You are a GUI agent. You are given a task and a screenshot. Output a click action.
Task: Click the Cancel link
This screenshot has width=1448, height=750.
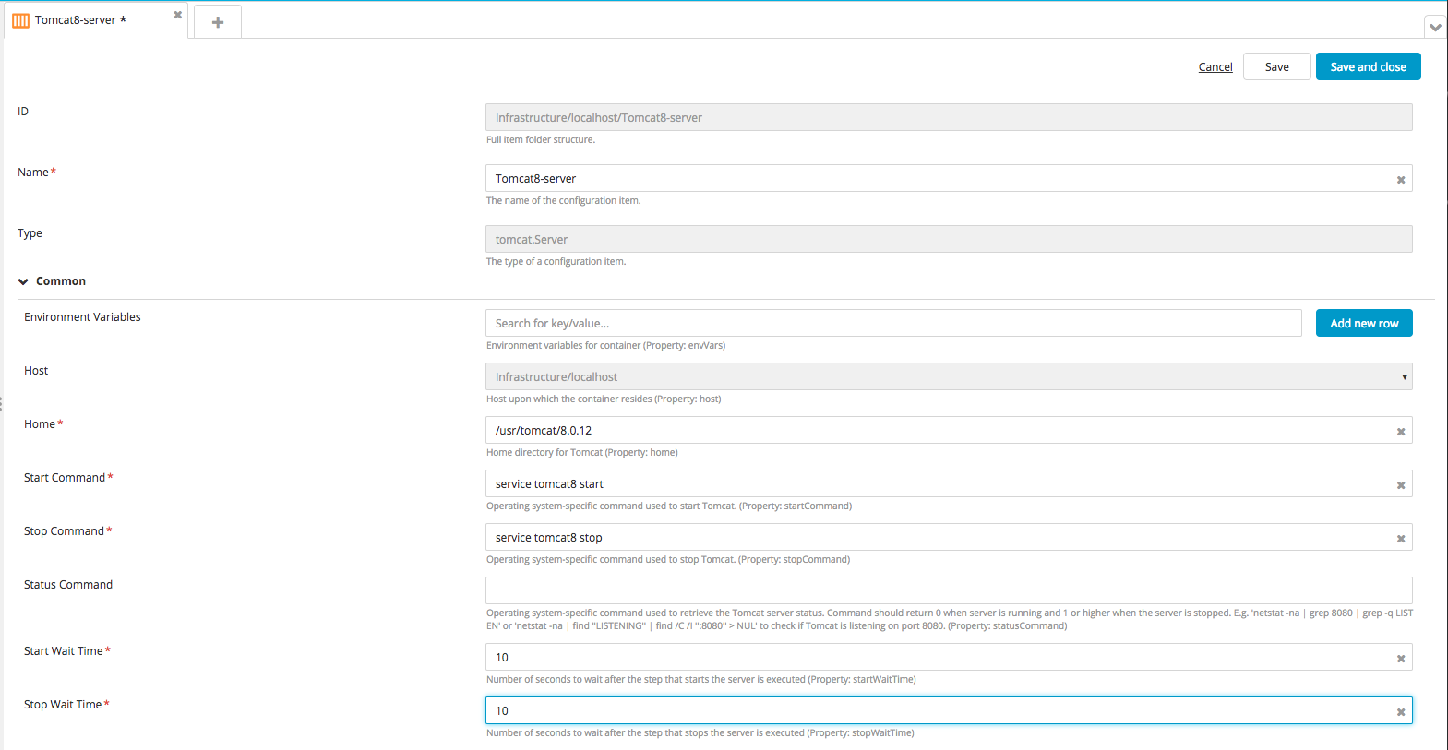click(x=1215, y=66)
